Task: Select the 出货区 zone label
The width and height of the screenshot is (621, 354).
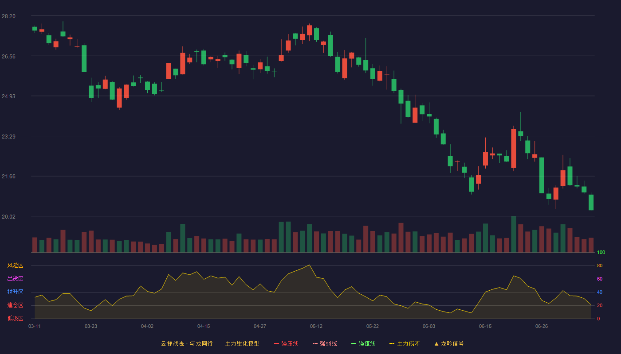Action: (x=15, y=279)
